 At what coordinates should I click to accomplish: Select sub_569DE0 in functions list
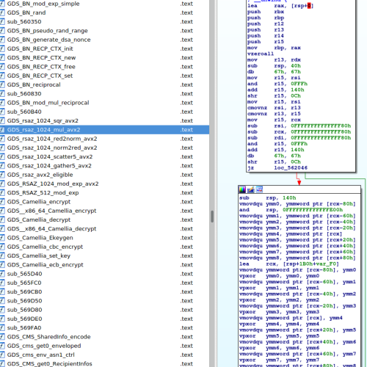(104, 319)
